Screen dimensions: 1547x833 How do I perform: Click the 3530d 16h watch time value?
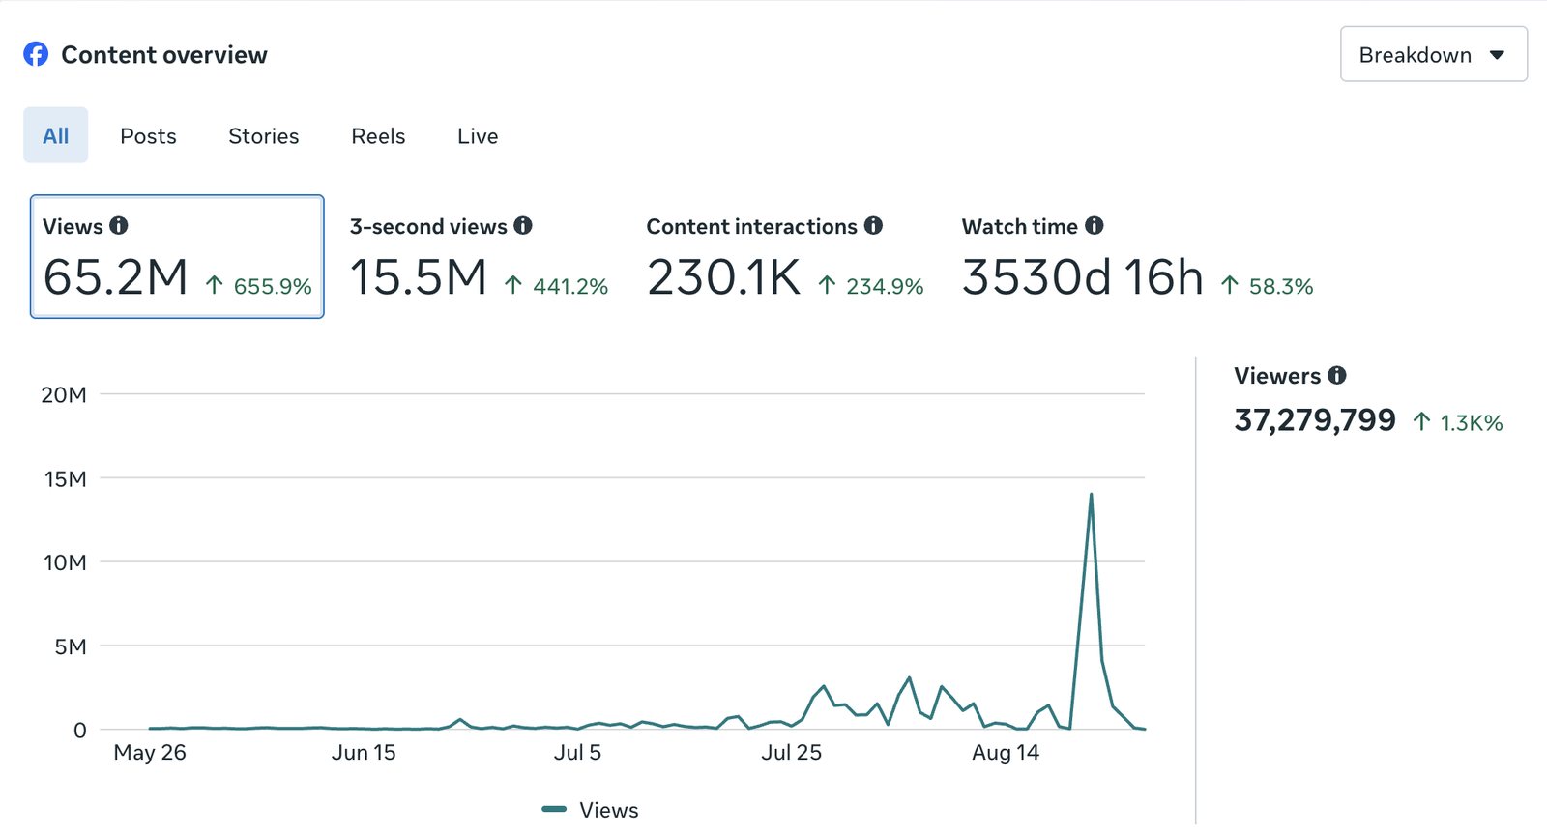click(1083, 278)
